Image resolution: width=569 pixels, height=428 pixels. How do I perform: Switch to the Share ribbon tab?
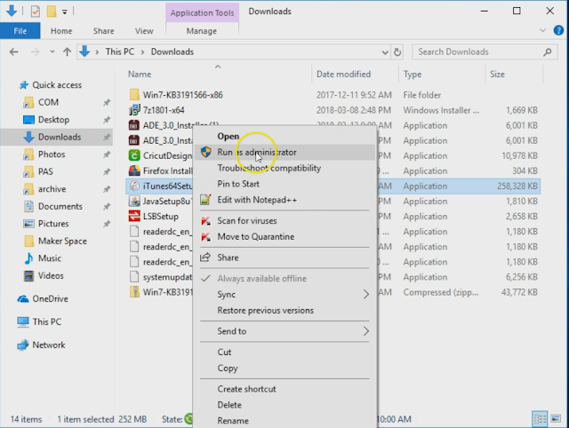pos(103,31)
